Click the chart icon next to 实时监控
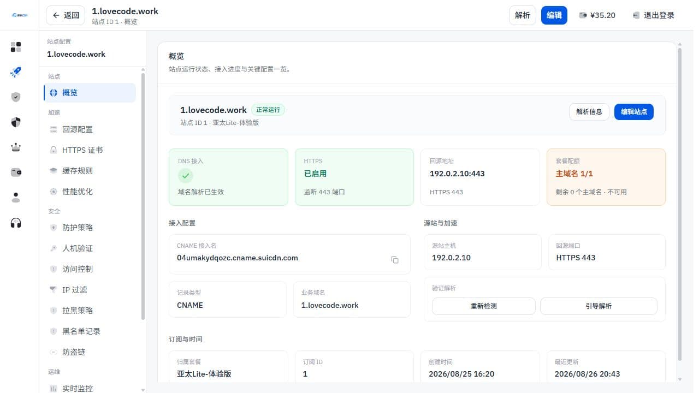Image resolution: width=699 pixels, height=393 pixels. coord(54,389)
